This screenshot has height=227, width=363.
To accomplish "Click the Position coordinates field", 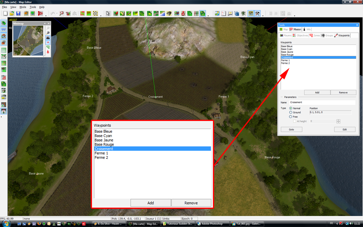I will (x=330, y=112).
